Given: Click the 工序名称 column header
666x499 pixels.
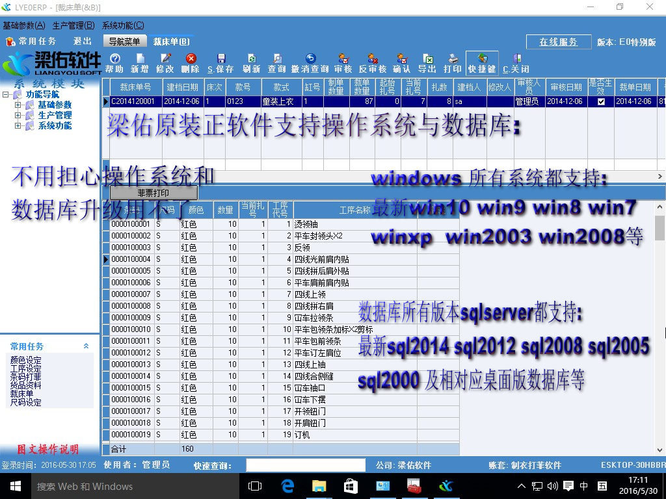Looking at the screenshot, I should pos(355,210).
